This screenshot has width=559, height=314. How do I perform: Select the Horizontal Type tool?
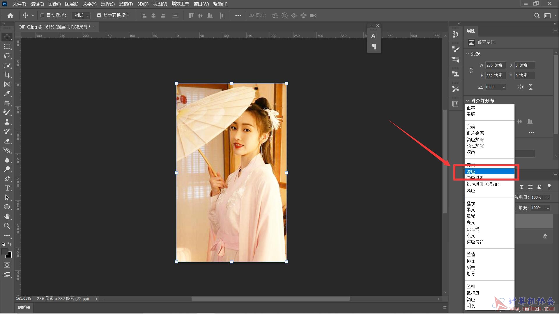[x=7, y=188]
